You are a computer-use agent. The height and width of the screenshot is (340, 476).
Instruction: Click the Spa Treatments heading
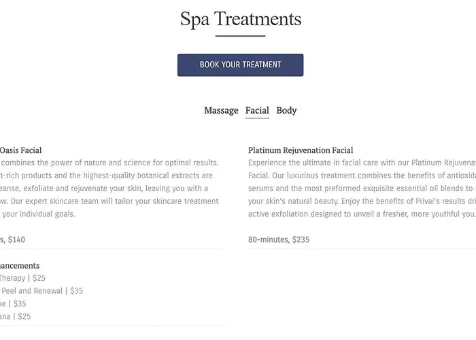coord(240,19)
